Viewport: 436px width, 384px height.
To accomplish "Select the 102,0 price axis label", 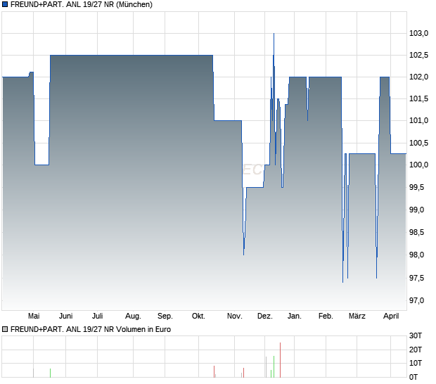I will 418,77.
